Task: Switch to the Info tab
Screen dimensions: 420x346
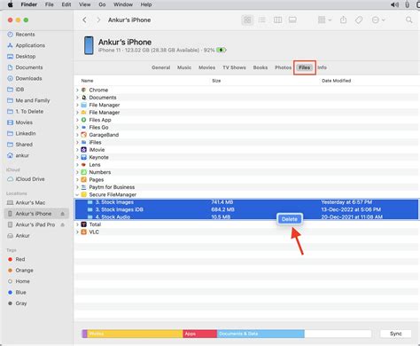Action: (x=323, y=67)
